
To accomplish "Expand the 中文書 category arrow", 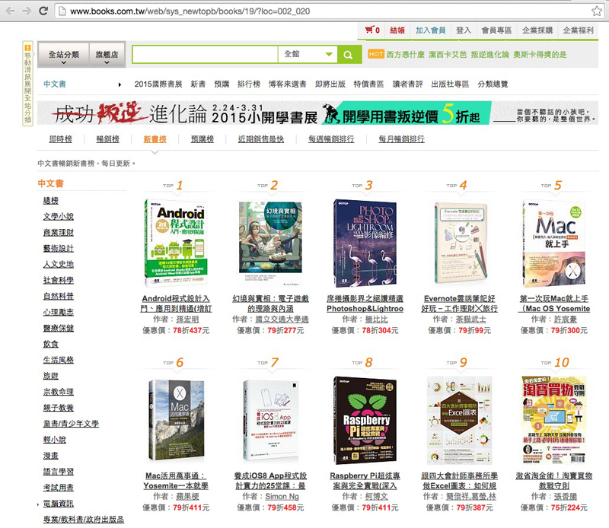I will [120, 84].
